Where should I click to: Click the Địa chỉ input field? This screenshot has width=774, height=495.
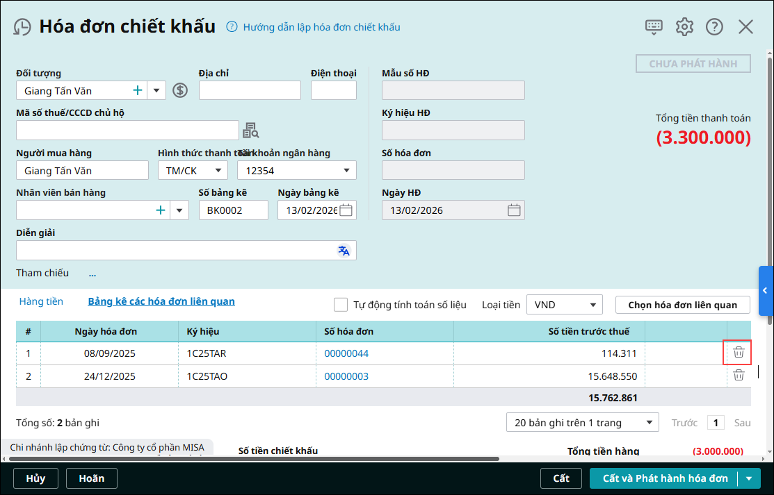[250, 90]
